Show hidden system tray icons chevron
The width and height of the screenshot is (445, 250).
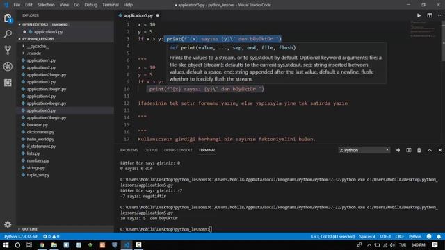click(369, 245)
